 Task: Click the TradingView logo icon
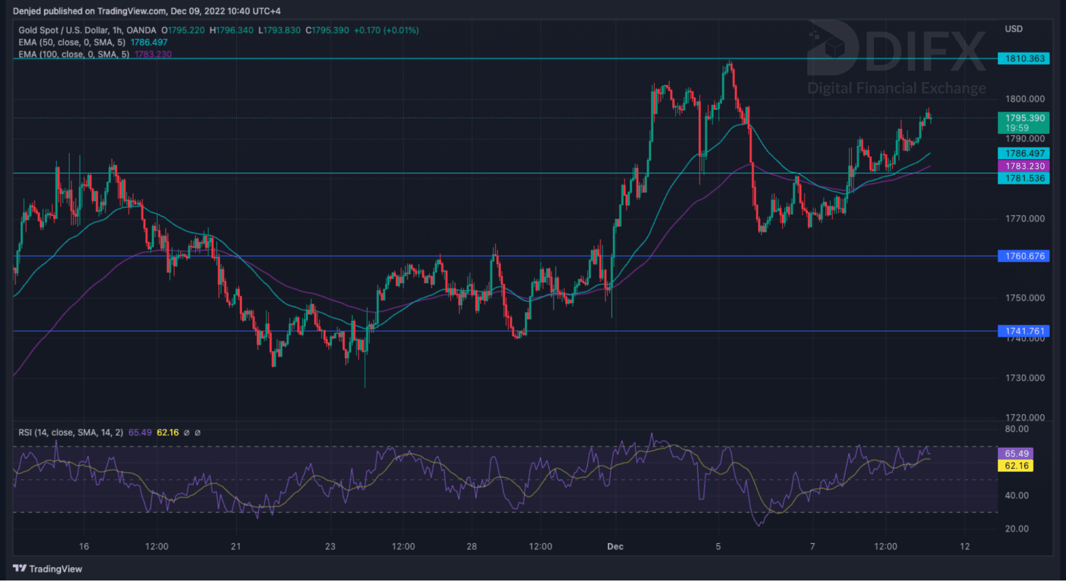pyautogui.click(x=19, y=568)
